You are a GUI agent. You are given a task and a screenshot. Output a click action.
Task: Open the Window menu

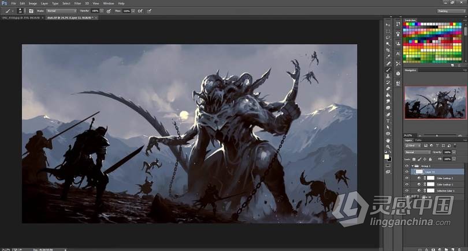[x=109, y=3]
